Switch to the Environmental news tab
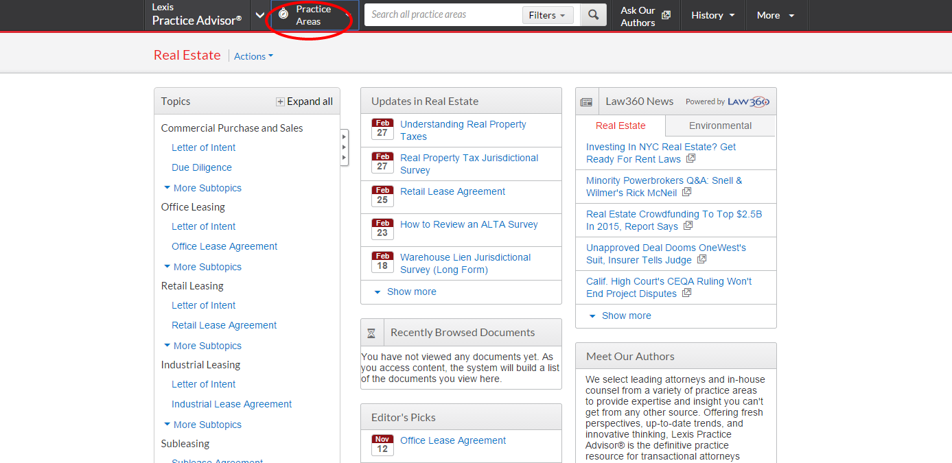 720,126
